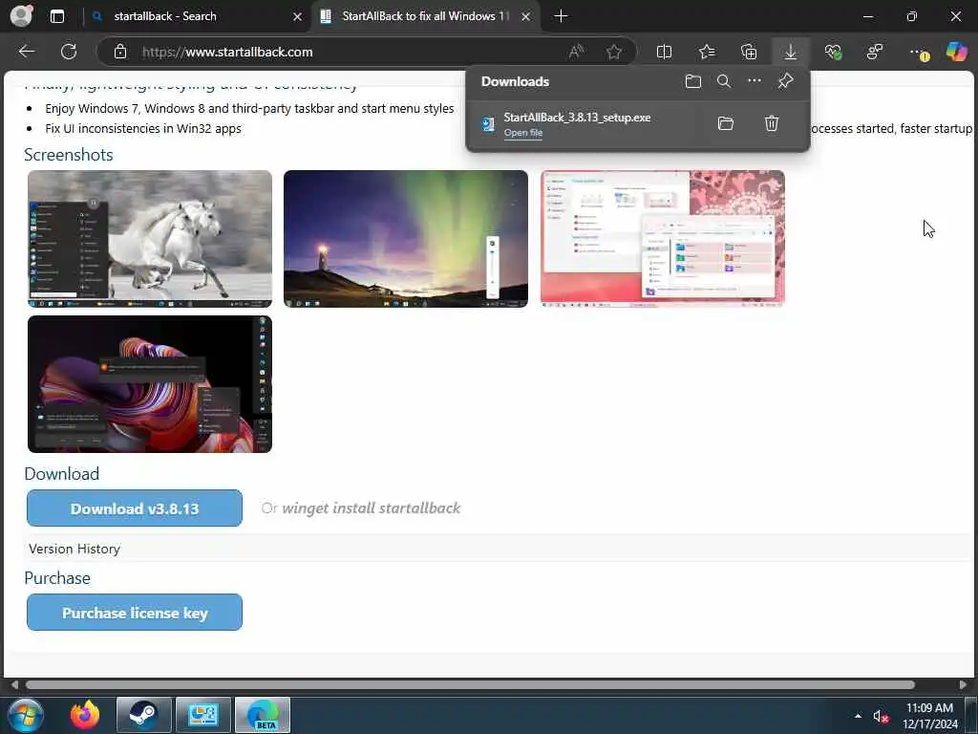Launch Firefox from taskbar
978x734 pixels.
pos(85,715)
